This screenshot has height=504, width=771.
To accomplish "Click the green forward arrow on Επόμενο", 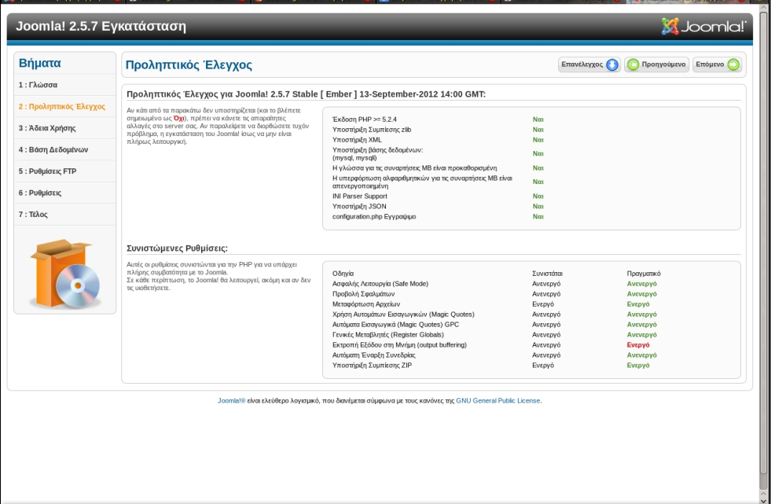I will (732, 64).
